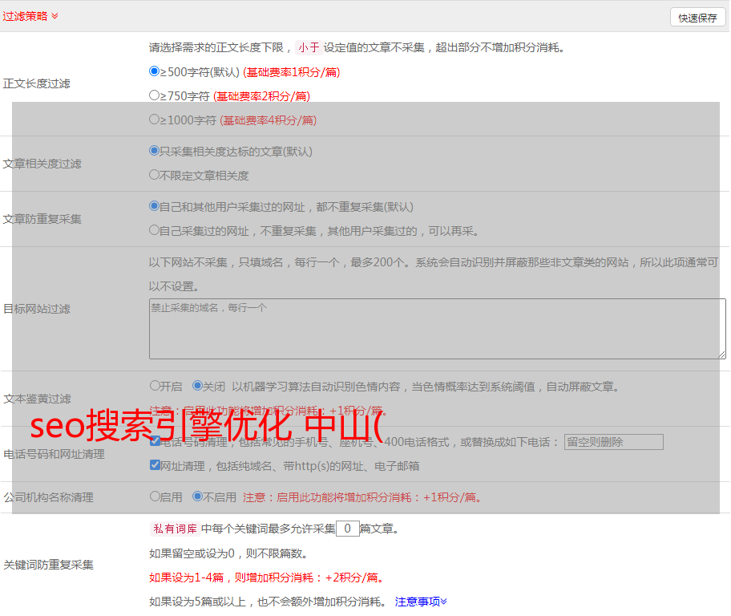The width and height of the screenshot is (731, 616).
Task: Collapse the 过滤策略 section header
Action: click(30, 16)
